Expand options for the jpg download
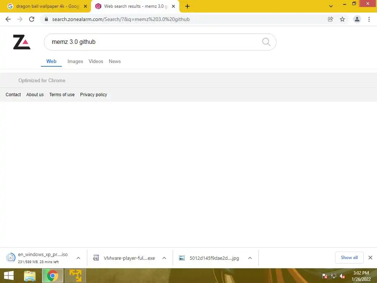 click(x=250, y=258)
